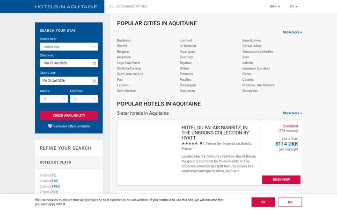Open the Castets city link
The width and height of the screenshot is (337, 210).
[x=248, y=79]
